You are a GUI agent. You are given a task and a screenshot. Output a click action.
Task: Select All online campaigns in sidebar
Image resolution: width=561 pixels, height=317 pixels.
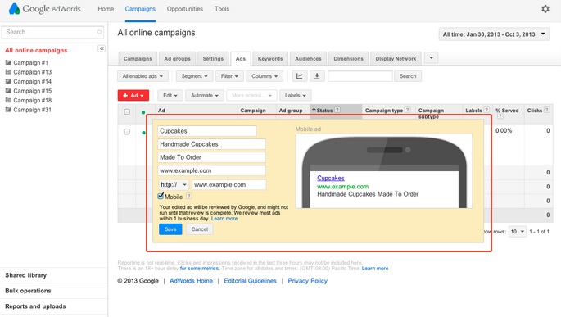36,51
